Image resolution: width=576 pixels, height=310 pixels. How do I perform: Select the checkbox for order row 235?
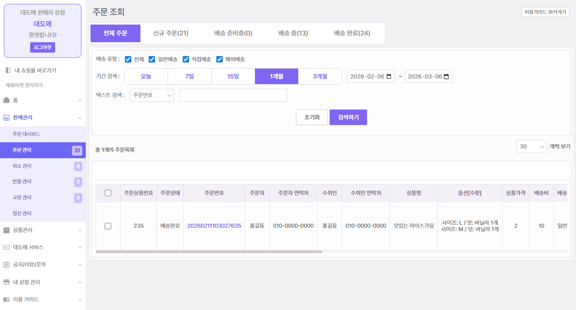(x=108, y=226)
